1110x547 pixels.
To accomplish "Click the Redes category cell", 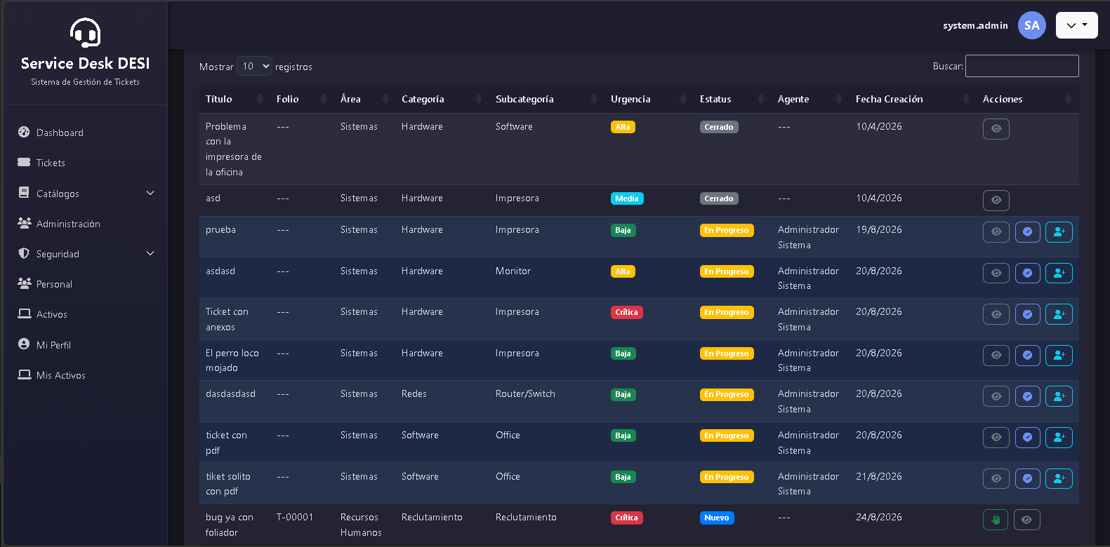I will tap(414, 393).
